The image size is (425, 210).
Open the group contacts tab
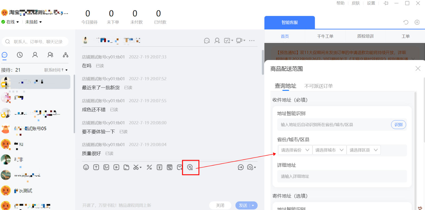pyautogui.click(x=50, y=55)
